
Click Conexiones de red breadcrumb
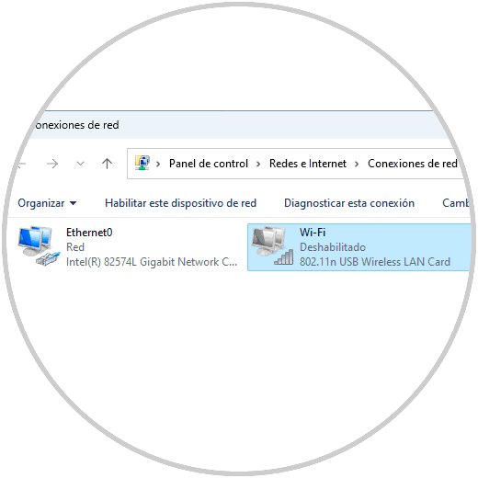tap(413, 164)
